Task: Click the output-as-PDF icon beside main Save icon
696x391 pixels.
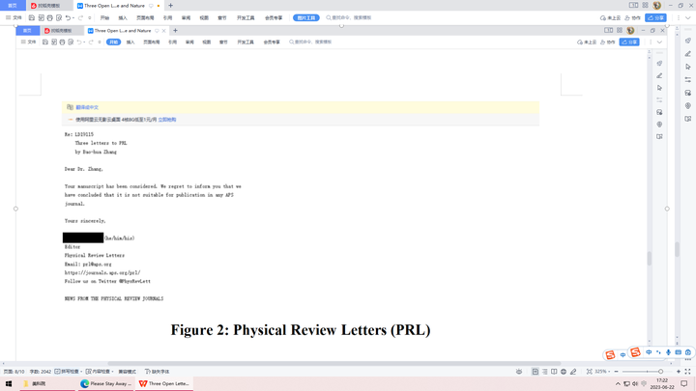Action: (41, 17)
